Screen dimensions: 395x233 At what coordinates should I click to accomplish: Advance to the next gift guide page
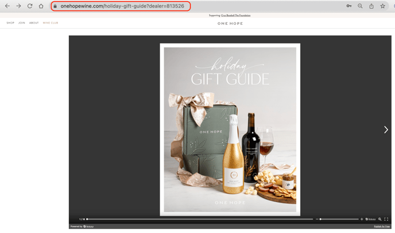coord(386,130)
